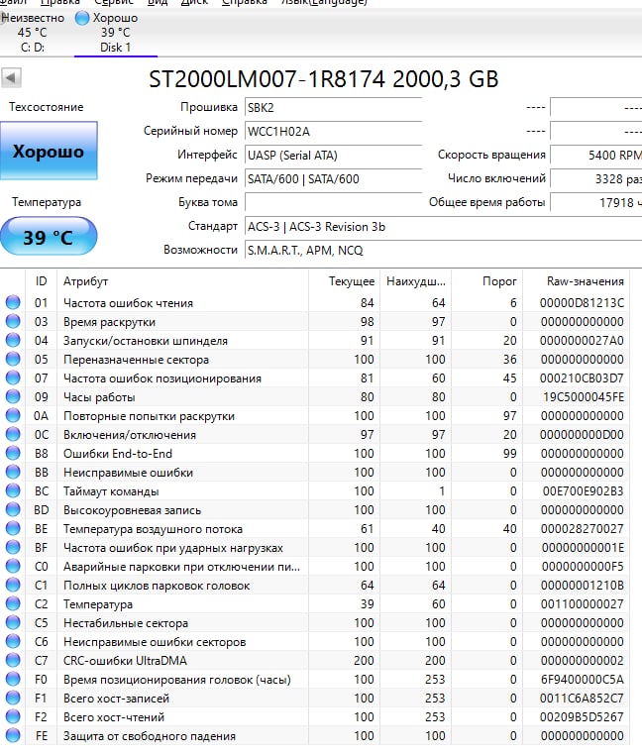Viewport: 642px width, 756px height.
Task: Click status icon for Высокоуровневая запись
Action: click(13, 509)
